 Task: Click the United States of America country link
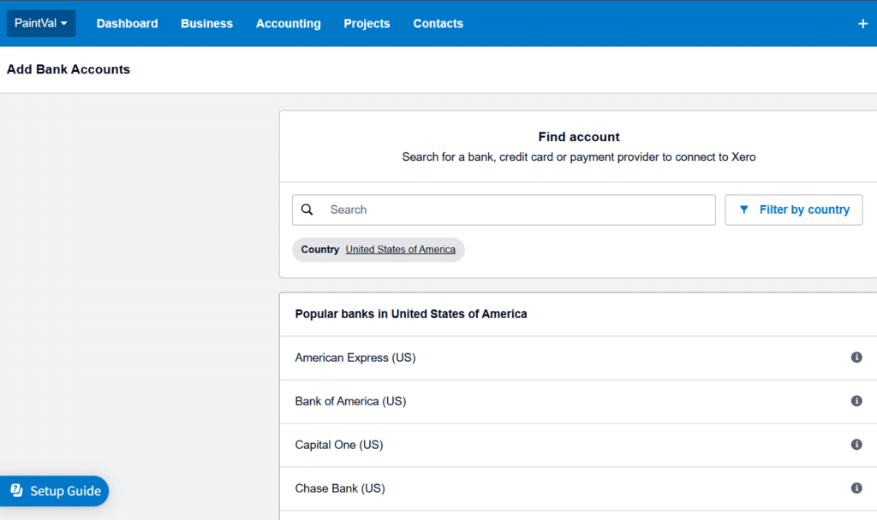[x=400, y=249]
